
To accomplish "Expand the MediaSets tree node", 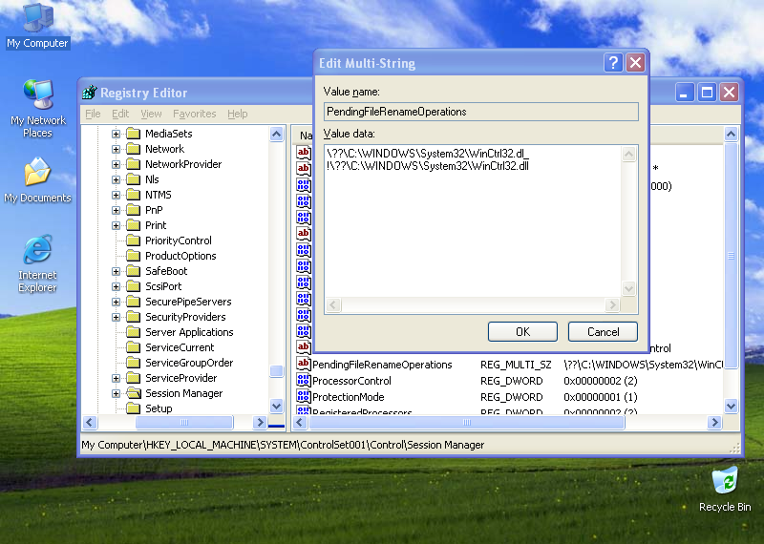I will coord(116,134).
